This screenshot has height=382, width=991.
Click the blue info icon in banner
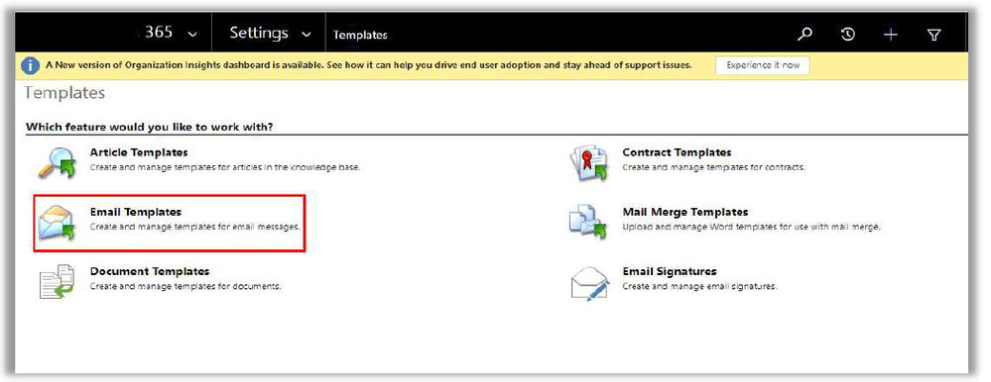coord(30,65)
